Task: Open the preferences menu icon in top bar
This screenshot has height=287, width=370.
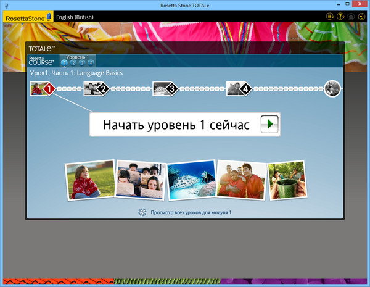Action: [x=329, y=17]
